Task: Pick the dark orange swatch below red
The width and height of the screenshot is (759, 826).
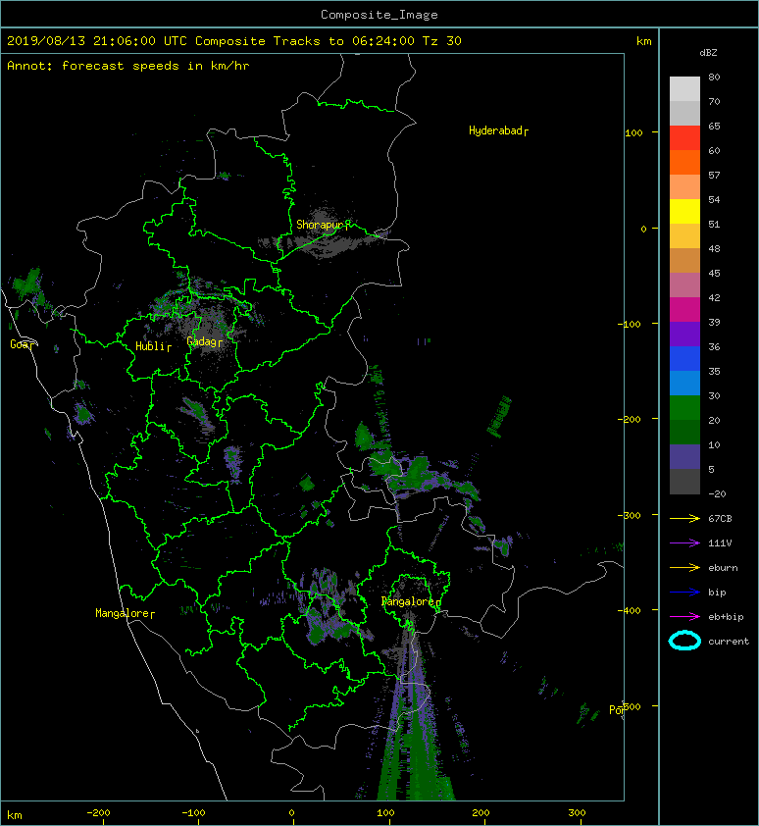Action: [684, 163]
